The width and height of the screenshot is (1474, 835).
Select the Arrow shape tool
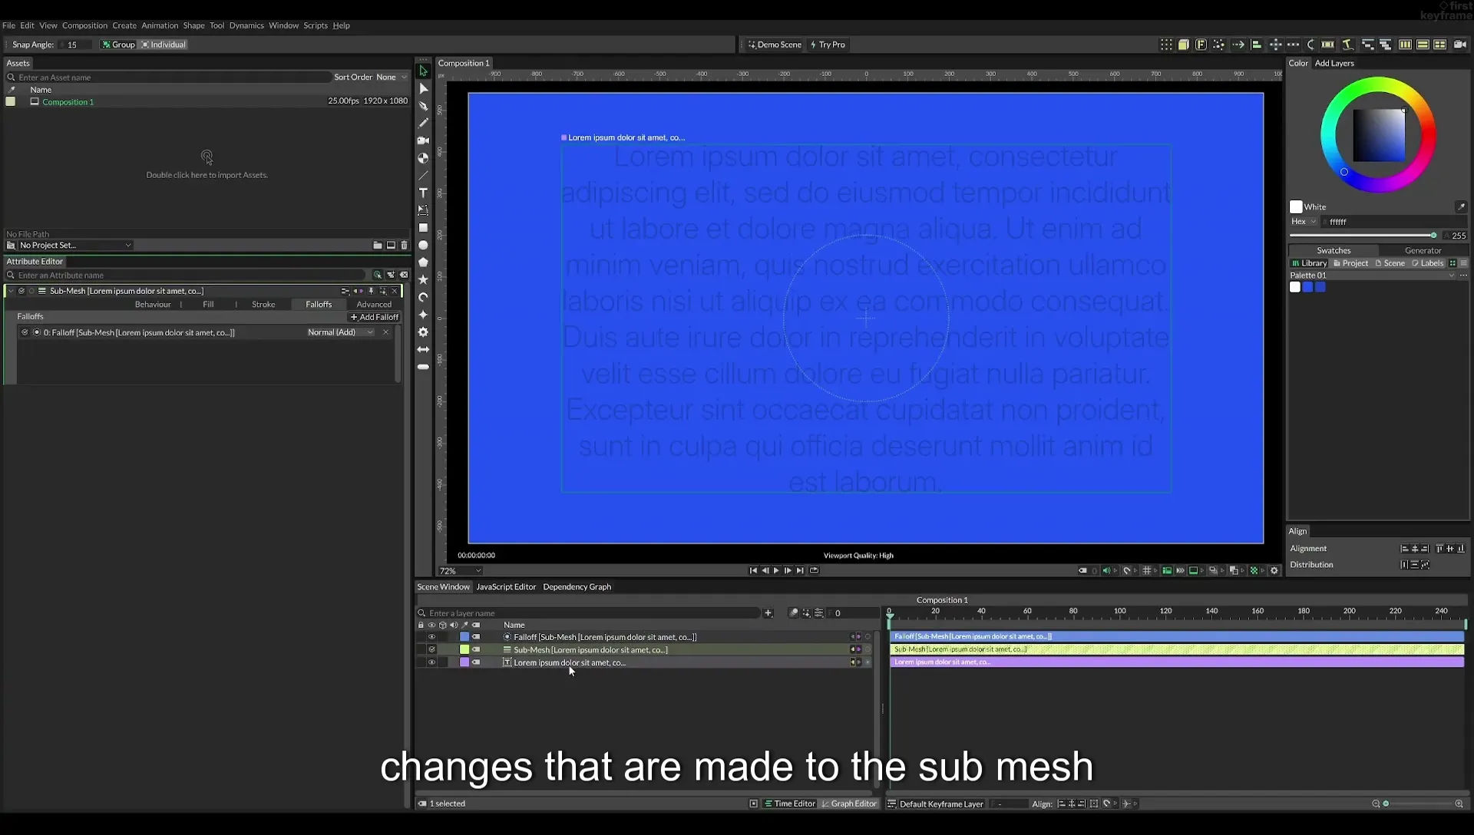[423, 350]
